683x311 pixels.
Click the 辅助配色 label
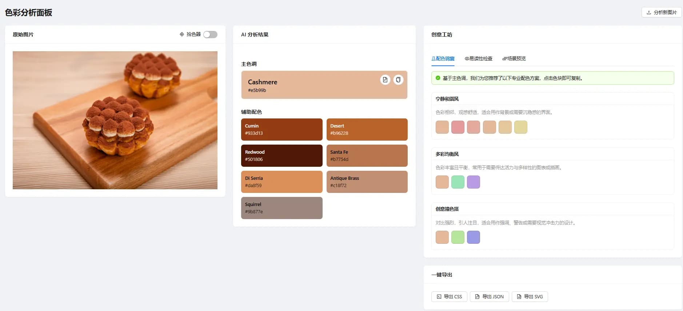click(x=251, y=112)
